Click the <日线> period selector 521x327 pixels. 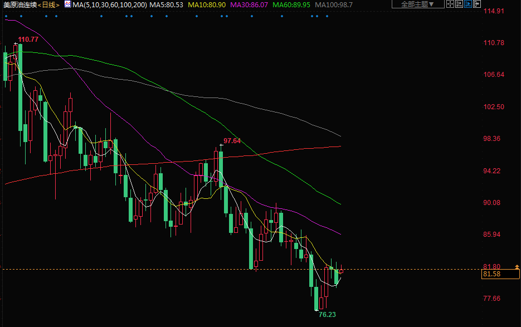(49, 4)
